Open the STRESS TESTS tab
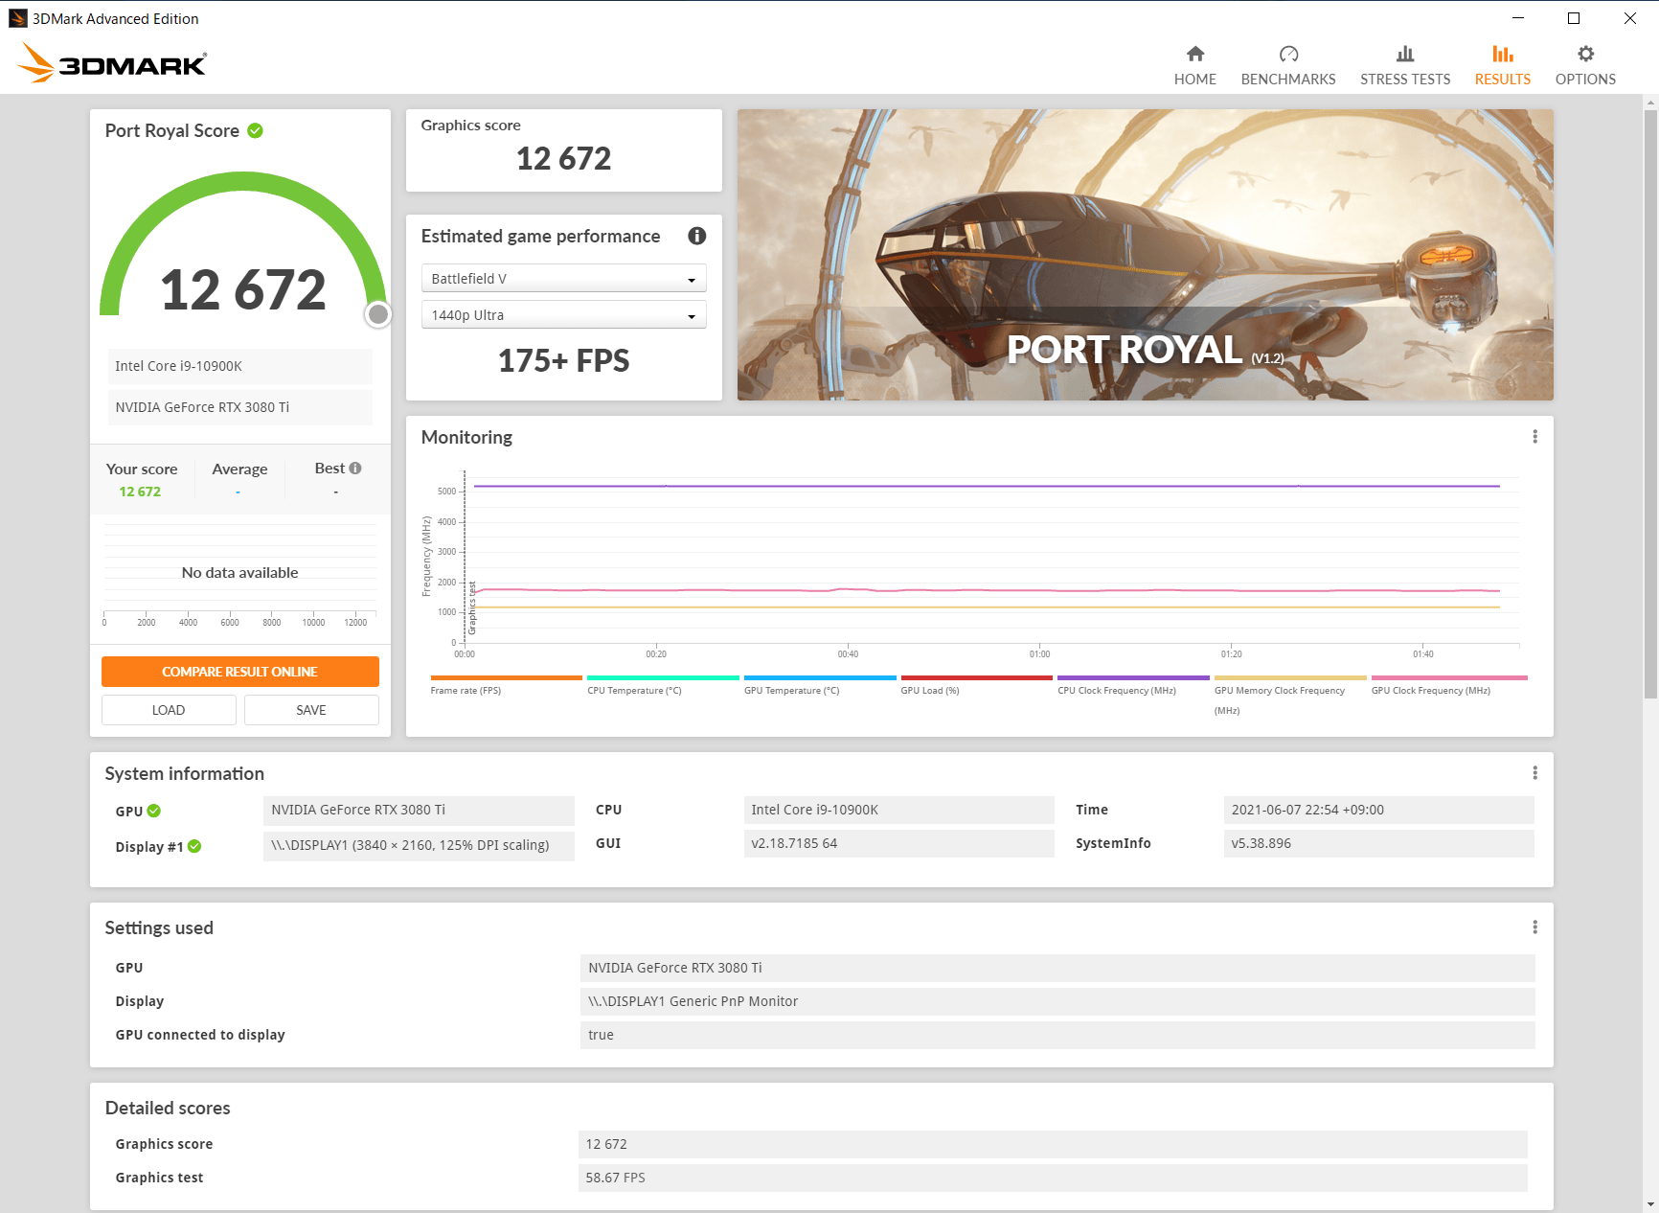The width and height of the screenshot is (1659, 1213). (x=1404, y=65)
